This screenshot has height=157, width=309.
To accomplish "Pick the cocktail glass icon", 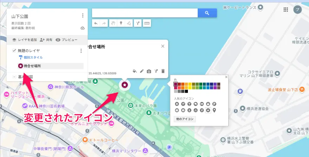I will [x=189, y=104].
